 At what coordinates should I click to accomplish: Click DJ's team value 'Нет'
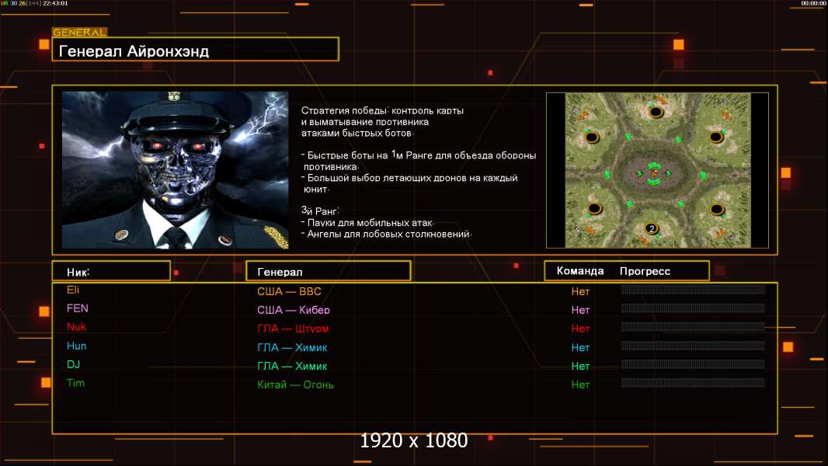(579, 366)
